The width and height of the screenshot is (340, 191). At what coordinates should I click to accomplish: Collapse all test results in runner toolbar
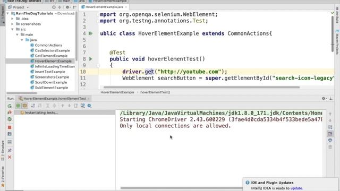point(54,106)
